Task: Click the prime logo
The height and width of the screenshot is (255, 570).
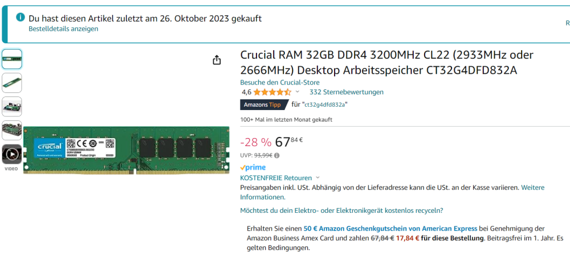Action: [x=253, y=168]
